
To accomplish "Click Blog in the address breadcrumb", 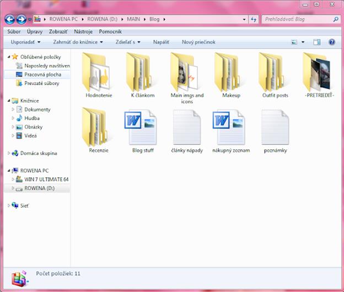I will [x=154, y=19].
